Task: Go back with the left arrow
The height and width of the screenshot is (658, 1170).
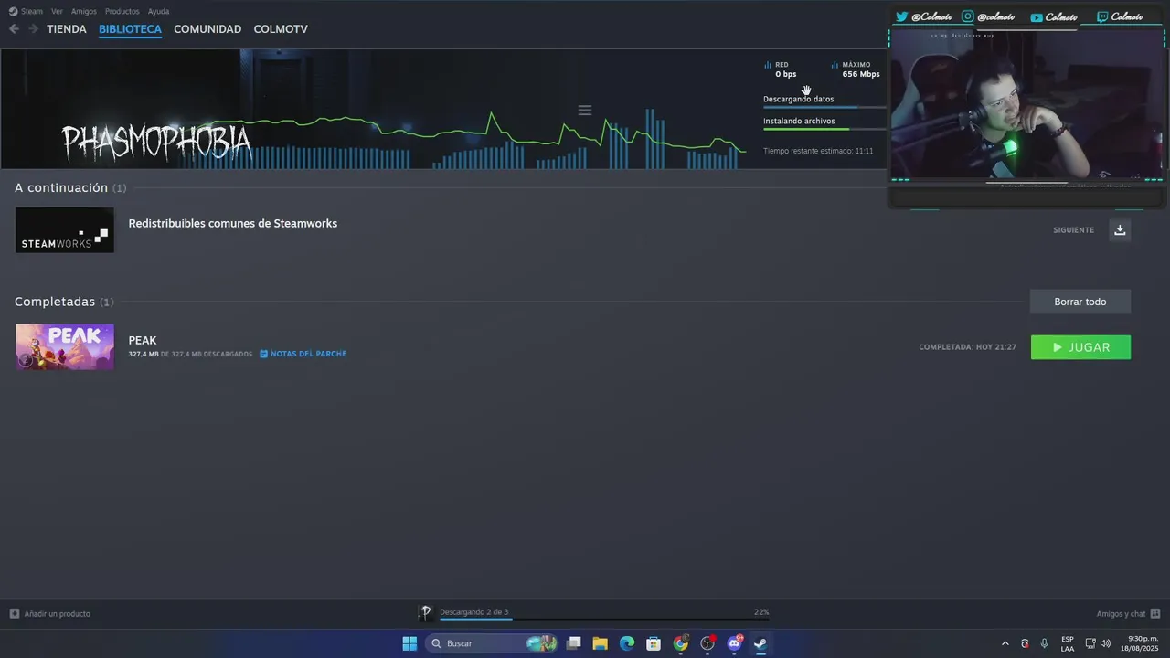Action: (14, 29)
